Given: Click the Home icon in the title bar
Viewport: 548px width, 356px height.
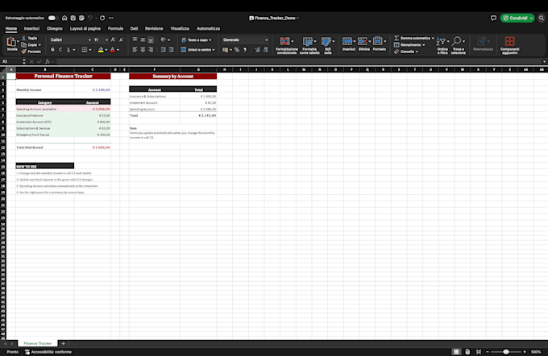Looking at the screenshot, I should click(x=64, y=18).
